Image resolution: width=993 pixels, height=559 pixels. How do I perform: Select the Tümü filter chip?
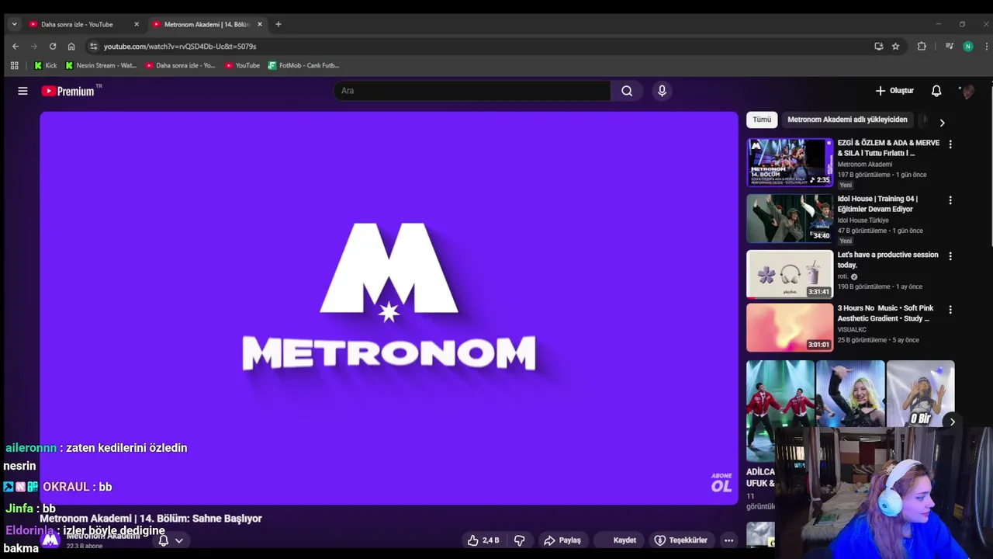click(762, 120)
